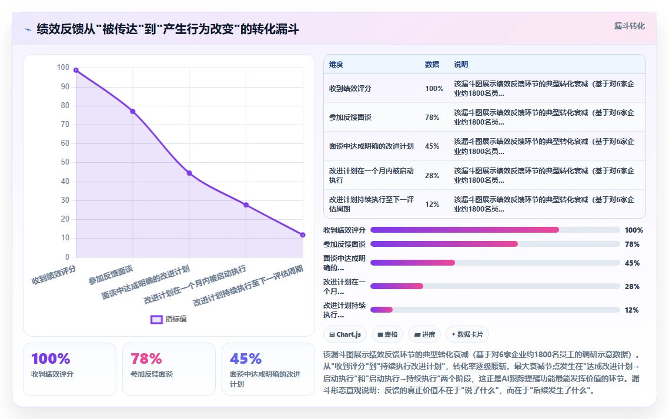Click the chart data point for 参加反馈面谈
Screen dimensions: 669x419
coord(133,112)
